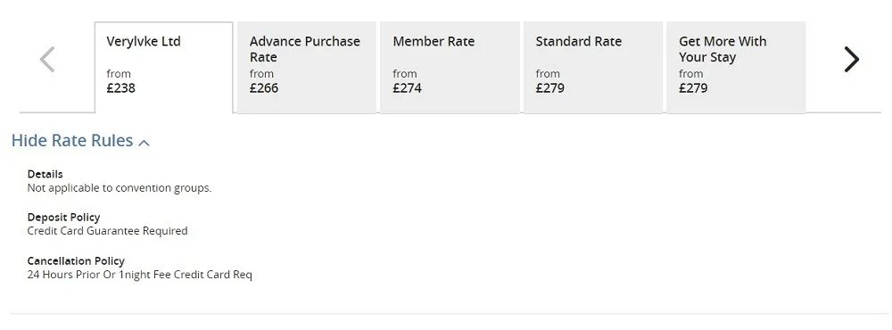Show previous rates with the left arrow
This screenshot has height=330, width=892.
pos(47,59)
